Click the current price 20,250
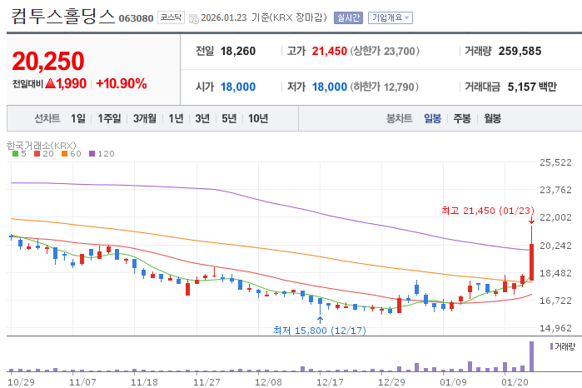Screen dimensions: 582x388 (48, 61)
